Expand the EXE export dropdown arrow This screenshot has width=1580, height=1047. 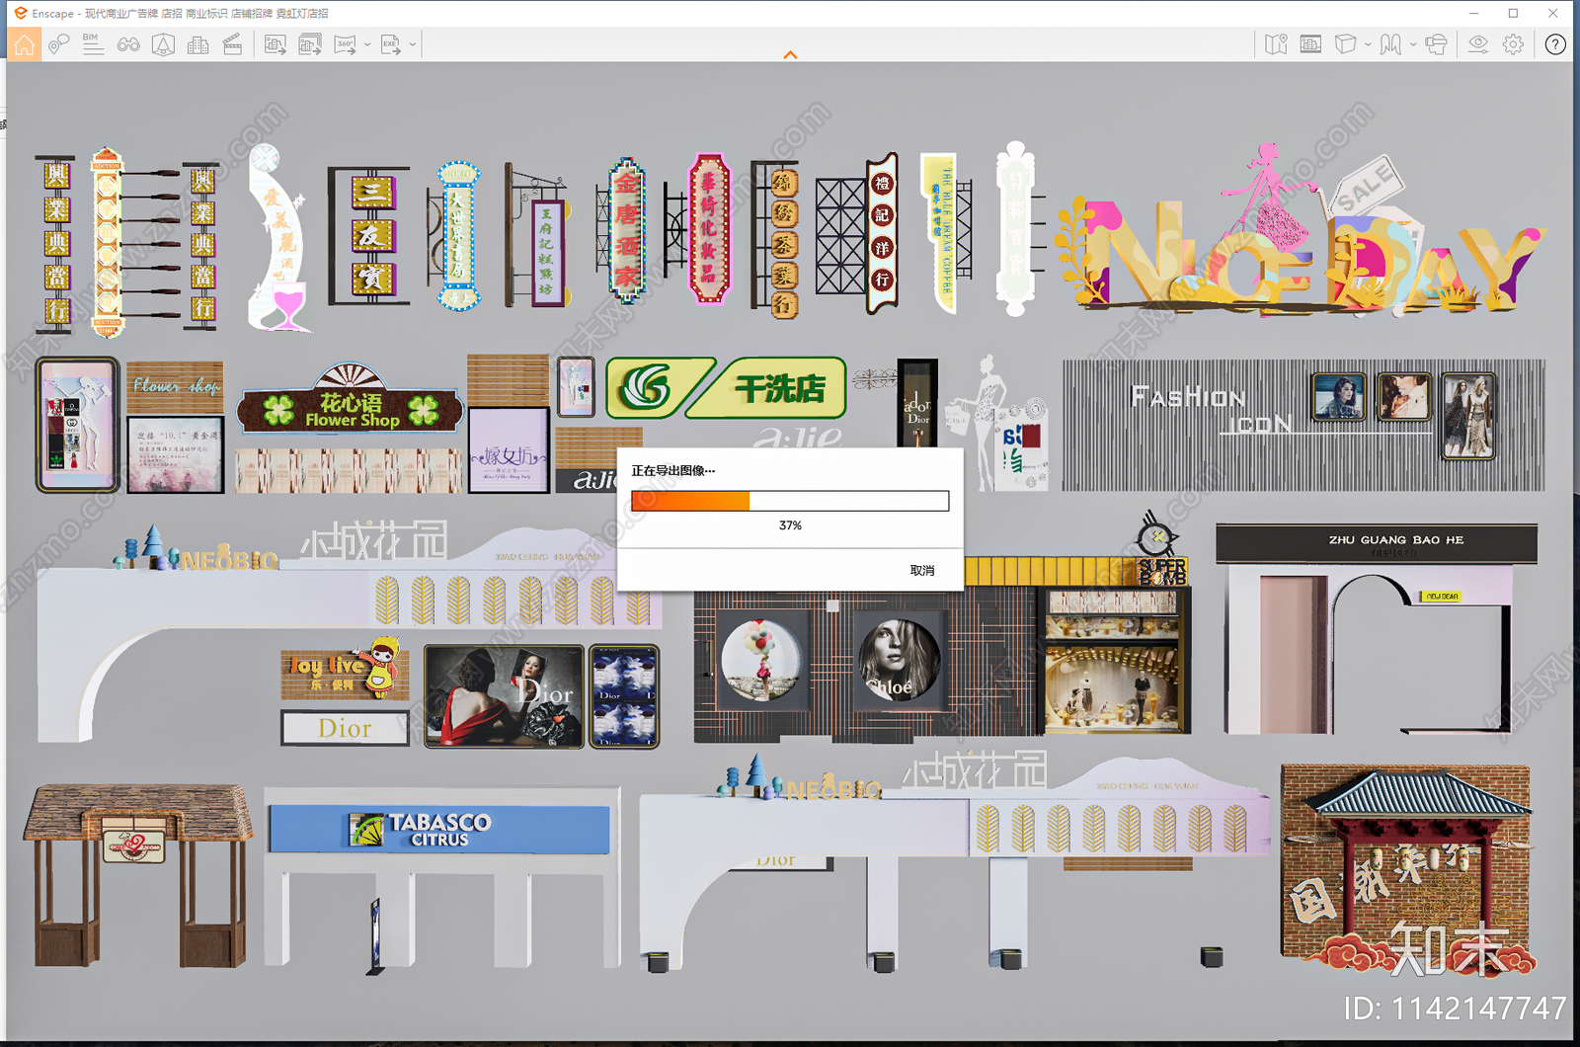pos(413,44)
